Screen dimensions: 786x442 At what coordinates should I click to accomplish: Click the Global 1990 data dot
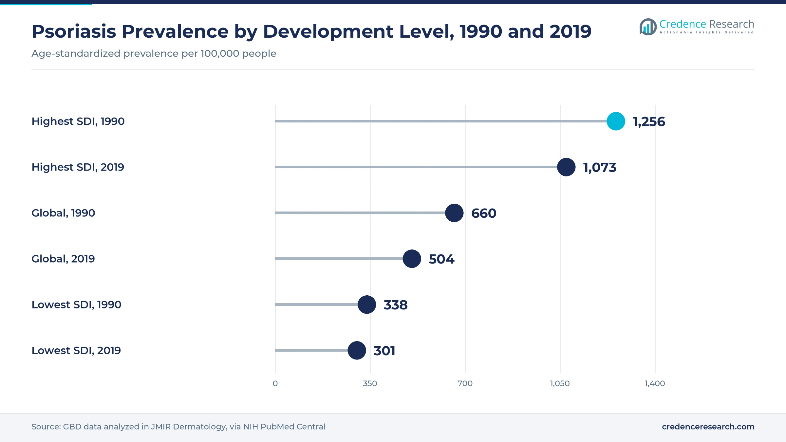pyautogui.click(x=454, y=213)
